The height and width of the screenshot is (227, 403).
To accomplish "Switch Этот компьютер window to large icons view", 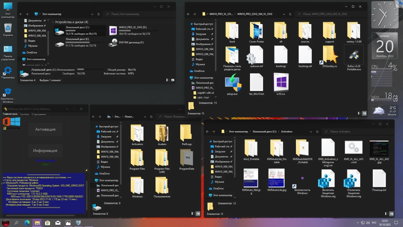I will [173, 80].
